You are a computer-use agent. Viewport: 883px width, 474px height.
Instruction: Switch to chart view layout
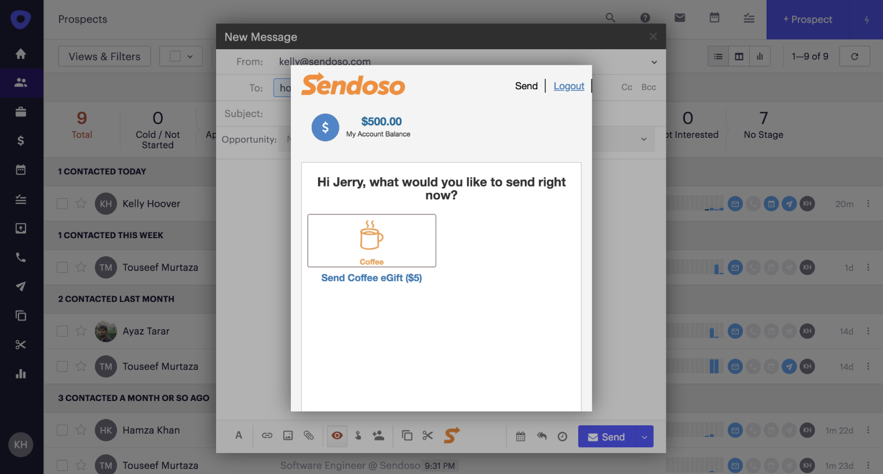[760, 56]
